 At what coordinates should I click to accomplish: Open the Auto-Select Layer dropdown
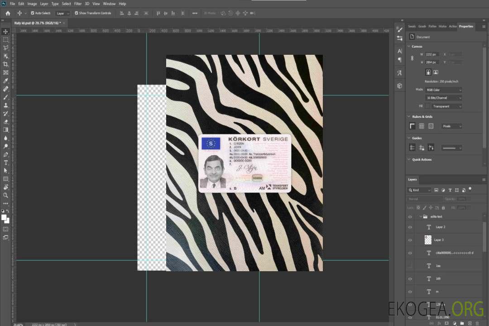click(x=62, y=13)
